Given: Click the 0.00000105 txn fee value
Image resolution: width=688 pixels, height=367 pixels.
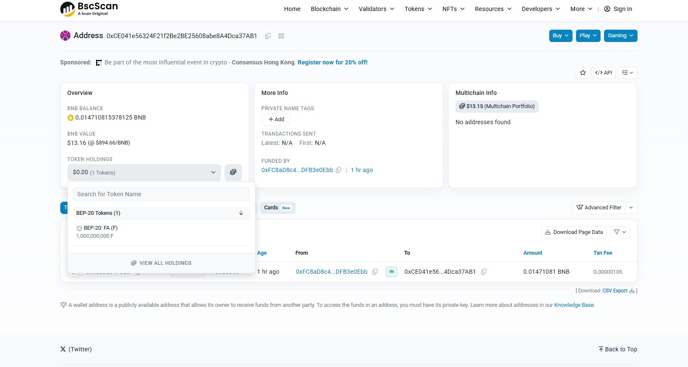Looking at the screenshot, I should tap(608, 272).
